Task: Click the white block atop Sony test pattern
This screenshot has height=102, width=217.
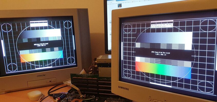Action: 39,24
